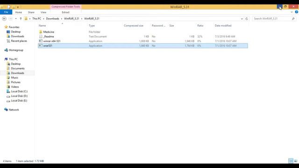Click the 'File folder' type cell
The width and height of the screenshot is (299, 168).
(94, 32)
